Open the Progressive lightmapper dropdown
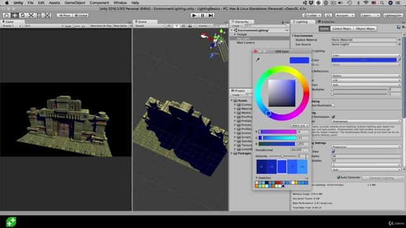The width and height of the screenshot is (406, 228). (x=366, y=147)
